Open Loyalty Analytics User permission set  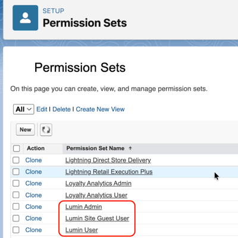pos(96,195)
